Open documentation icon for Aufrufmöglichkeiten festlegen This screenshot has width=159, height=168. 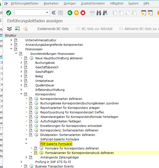tap(31, 121)
